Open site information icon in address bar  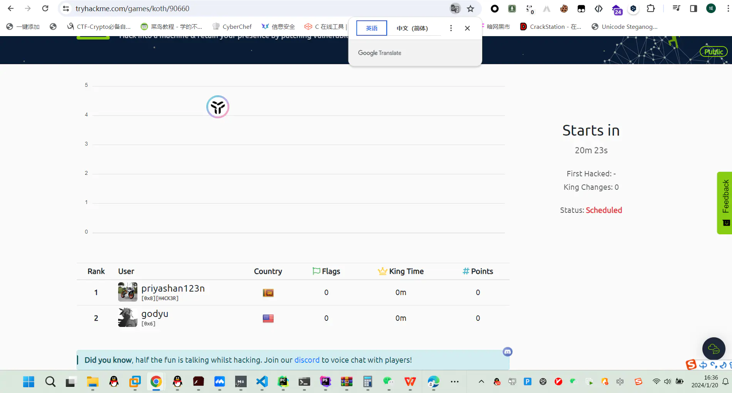[x=66, y=8]
